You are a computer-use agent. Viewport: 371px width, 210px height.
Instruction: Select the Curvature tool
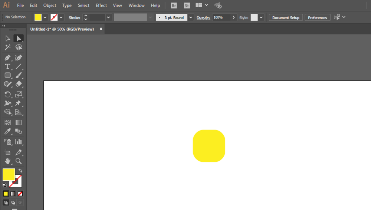tap(19, 58)
